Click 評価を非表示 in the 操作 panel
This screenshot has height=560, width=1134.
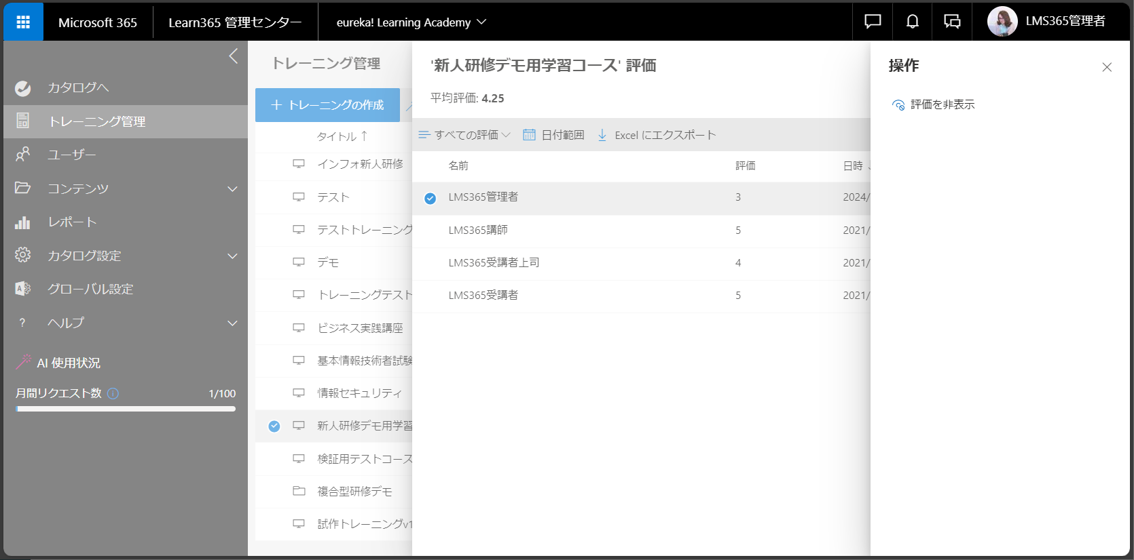933,104
